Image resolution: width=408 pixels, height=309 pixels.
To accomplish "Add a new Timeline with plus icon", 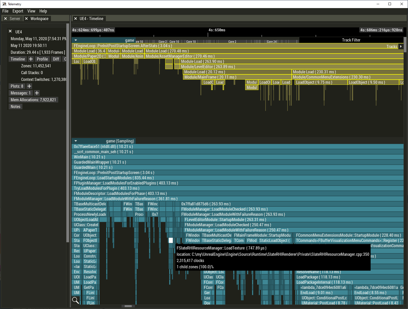I will point(31,59).
